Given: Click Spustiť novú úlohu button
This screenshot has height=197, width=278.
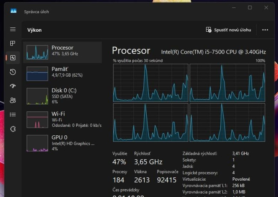Looking at the screenshot, I should point(228,30).
